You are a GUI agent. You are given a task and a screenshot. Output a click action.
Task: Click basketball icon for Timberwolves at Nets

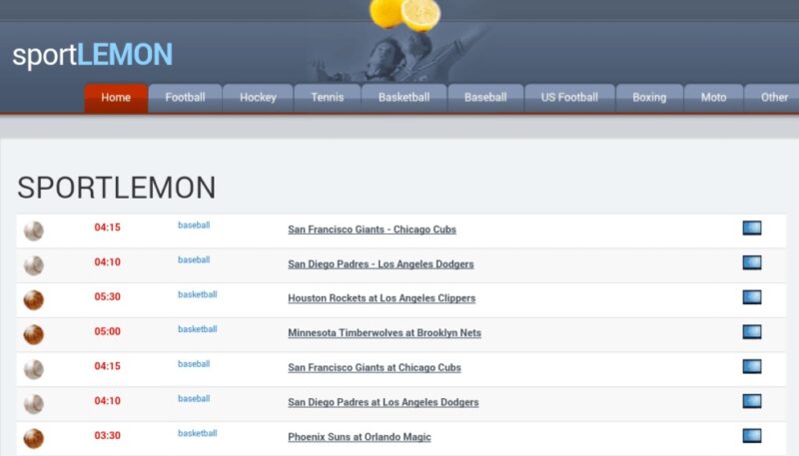tap(34, 335)
